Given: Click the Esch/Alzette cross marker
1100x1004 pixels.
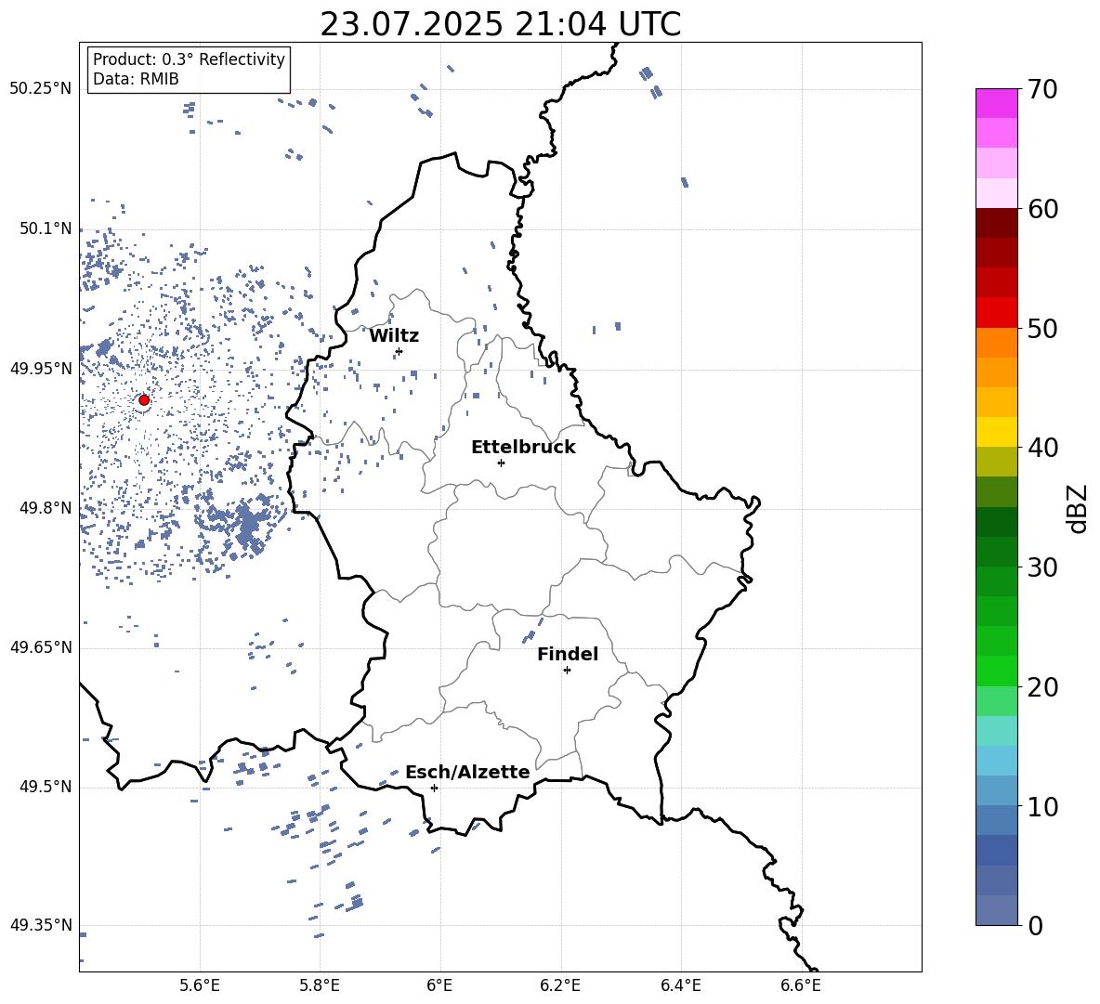Looking at the screenshot, I should pyautogui.click(x=434, y=788).
